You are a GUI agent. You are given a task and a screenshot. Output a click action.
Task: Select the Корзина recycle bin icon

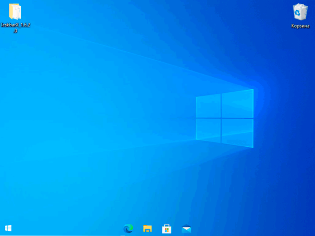click(x=300, y=12)
